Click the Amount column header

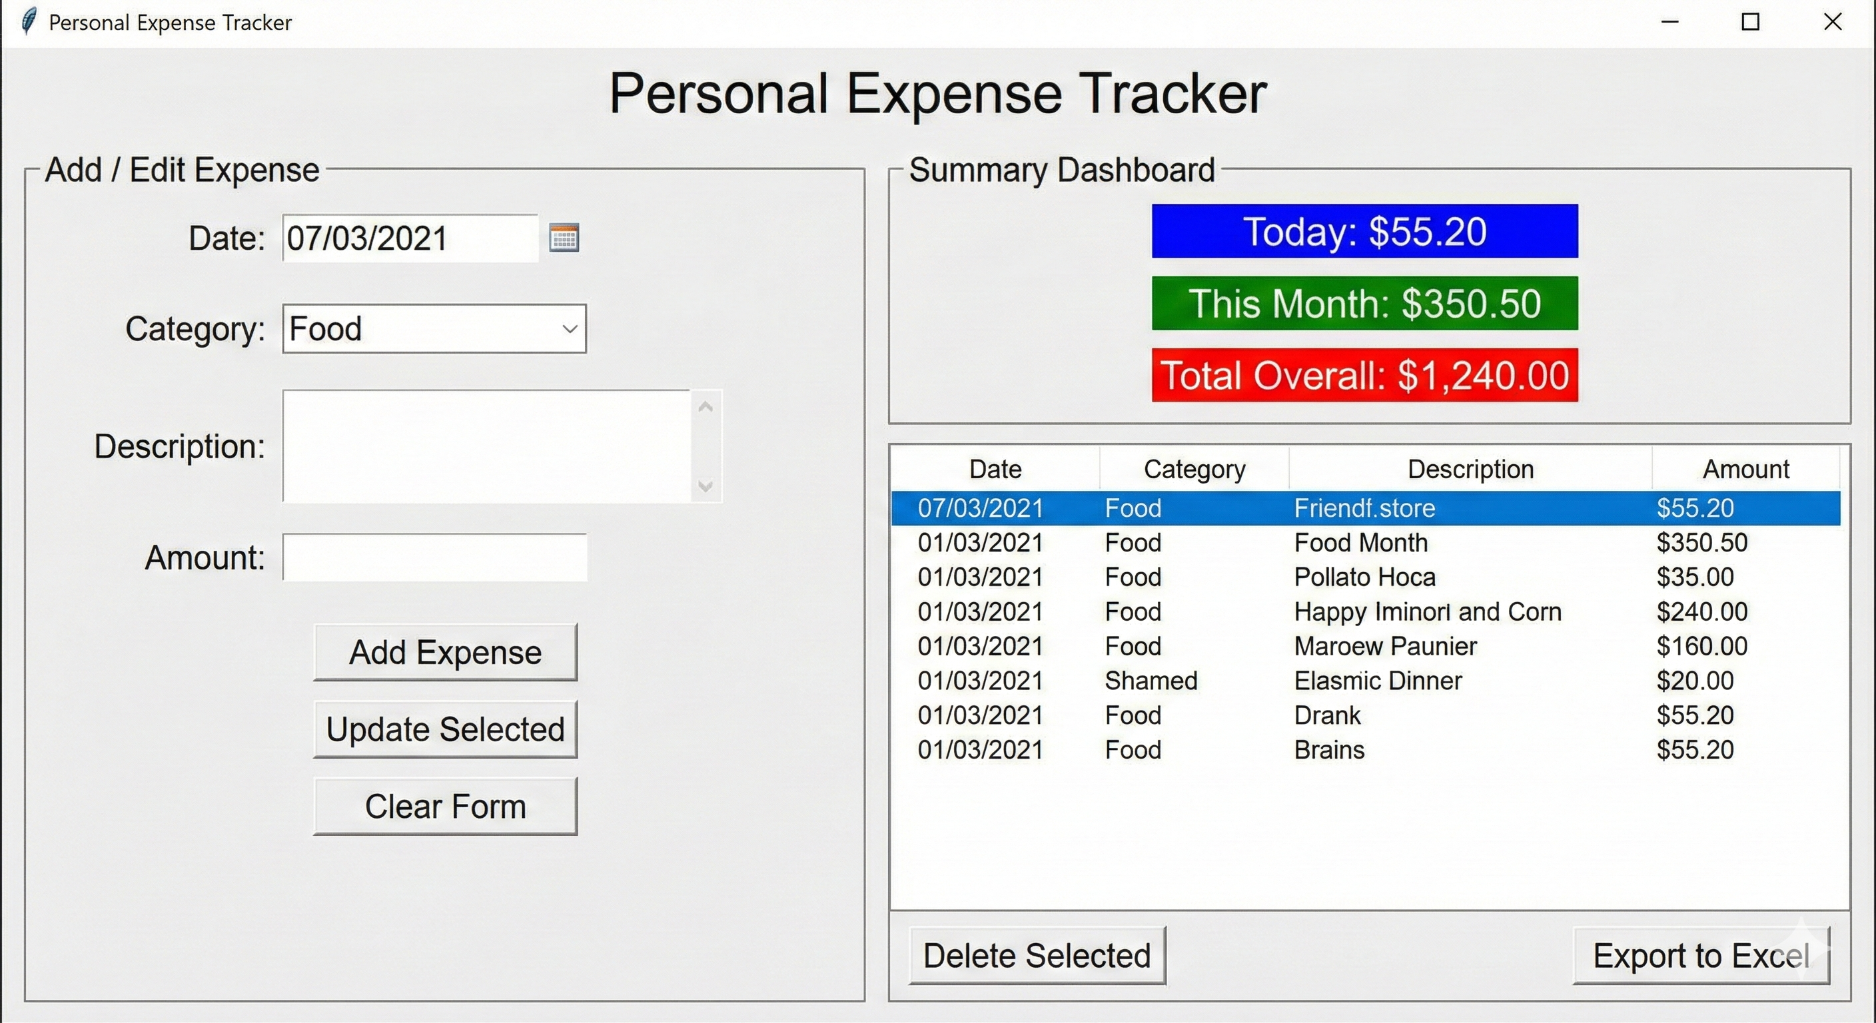coord(1745,470)
